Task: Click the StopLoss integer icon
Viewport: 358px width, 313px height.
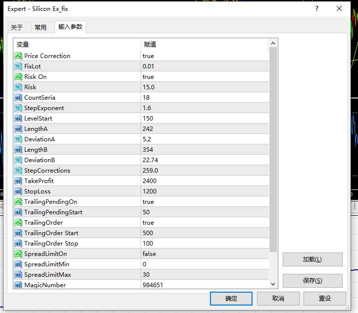Action: click(x=18, y=191)
